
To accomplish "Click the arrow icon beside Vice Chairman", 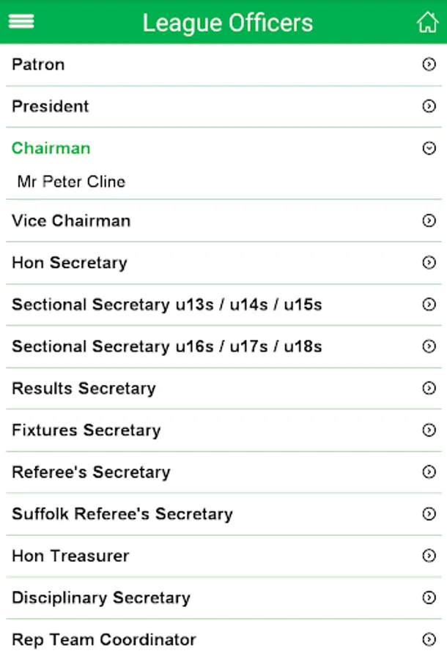I will click(x=429, y=220).
